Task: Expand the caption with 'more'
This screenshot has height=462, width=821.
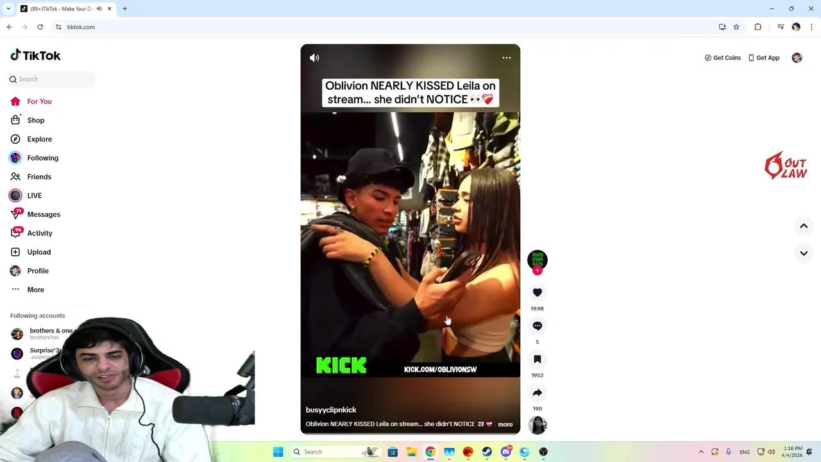Action: tap(505, 424)
